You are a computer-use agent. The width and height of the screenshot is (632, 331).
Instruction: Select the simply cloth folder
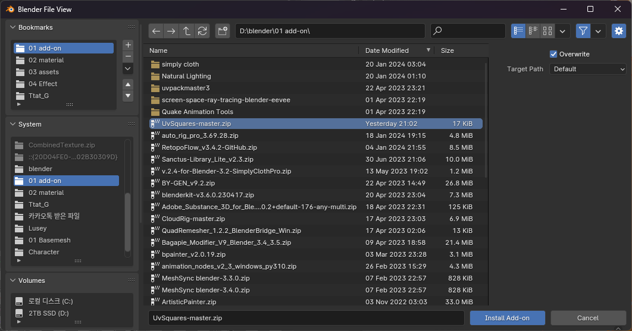[x=315, y=64]
